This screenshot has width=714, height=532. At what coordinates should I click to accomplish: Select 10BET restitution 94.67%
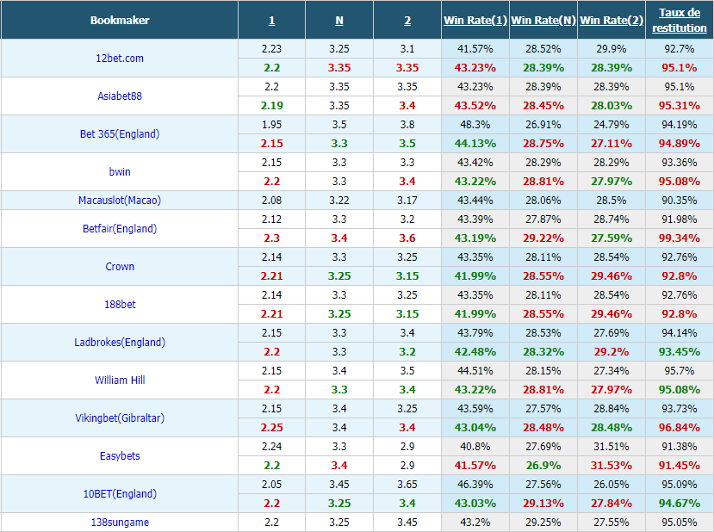tap(680, 504)
